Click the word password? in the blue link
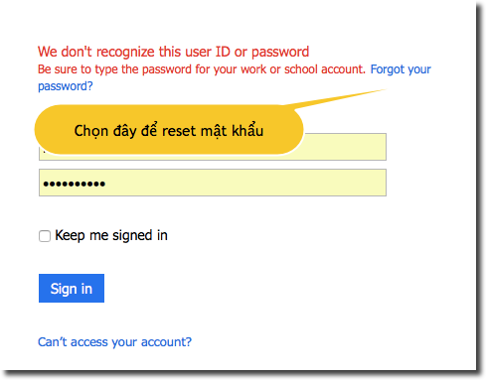The height and width of the screenshot is (380, 486). coord(66,86)
